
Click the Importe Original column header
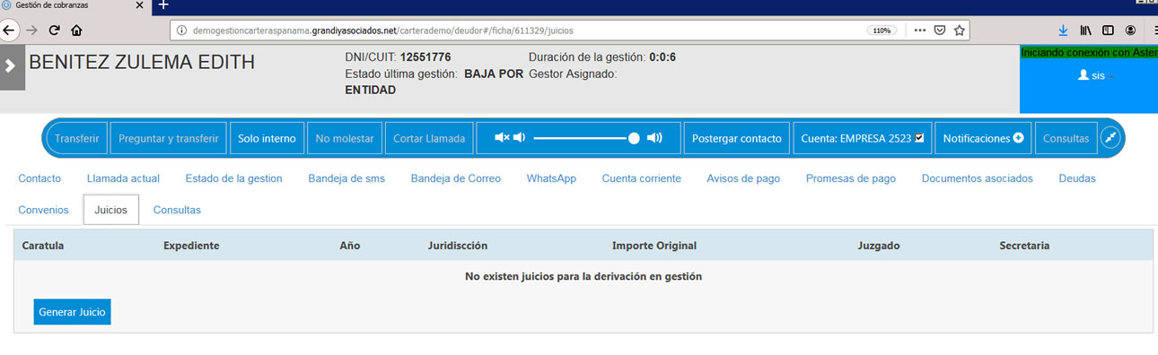[x=654, y=246]
